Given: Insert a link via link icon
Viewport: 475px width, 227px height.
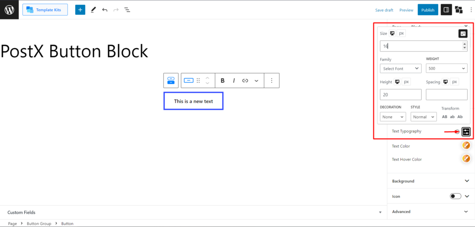Looking at the screenshot, I should 245,80.
